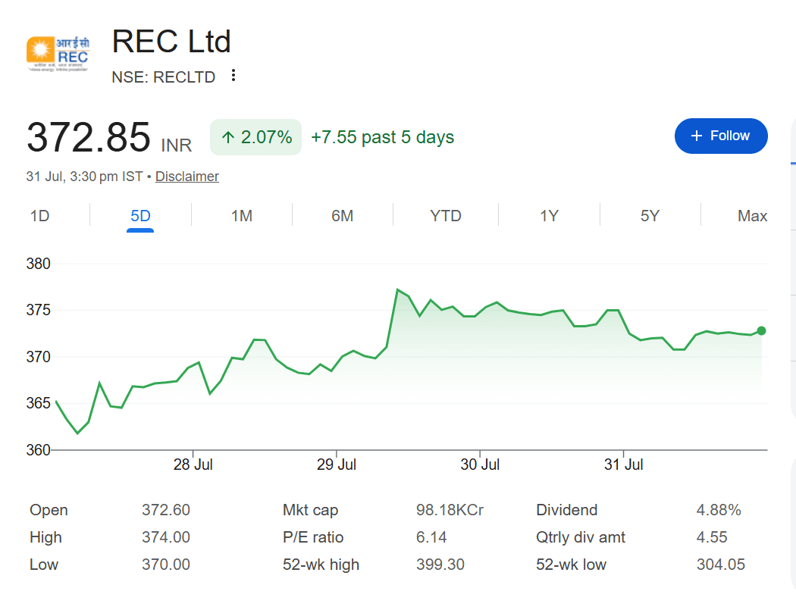796x610 pixels.
Task: Follow the REC Ltd stock
Action: [721, 136]
